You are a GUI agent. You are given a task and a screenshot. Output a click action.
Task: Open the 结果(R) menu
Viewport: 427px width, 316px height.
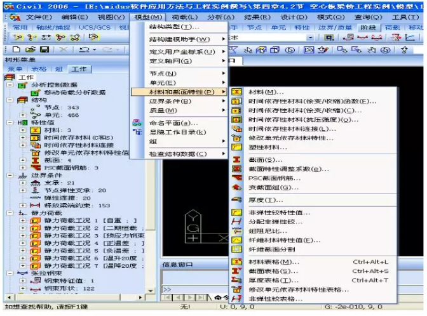pyautogui.click(x=257, y=17)
